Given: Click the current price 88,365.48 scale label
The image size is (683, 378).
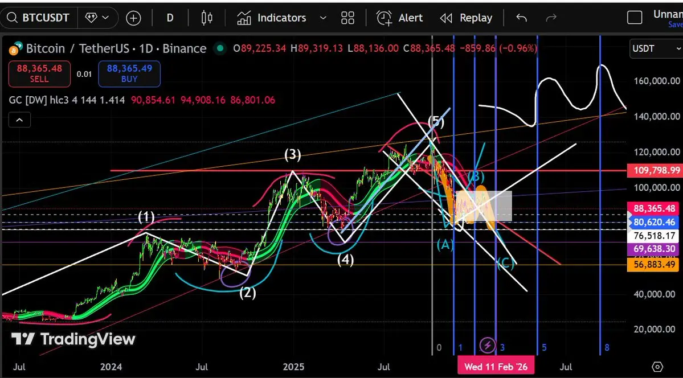Looking at the screenshot, I should (x=654, y=209).
